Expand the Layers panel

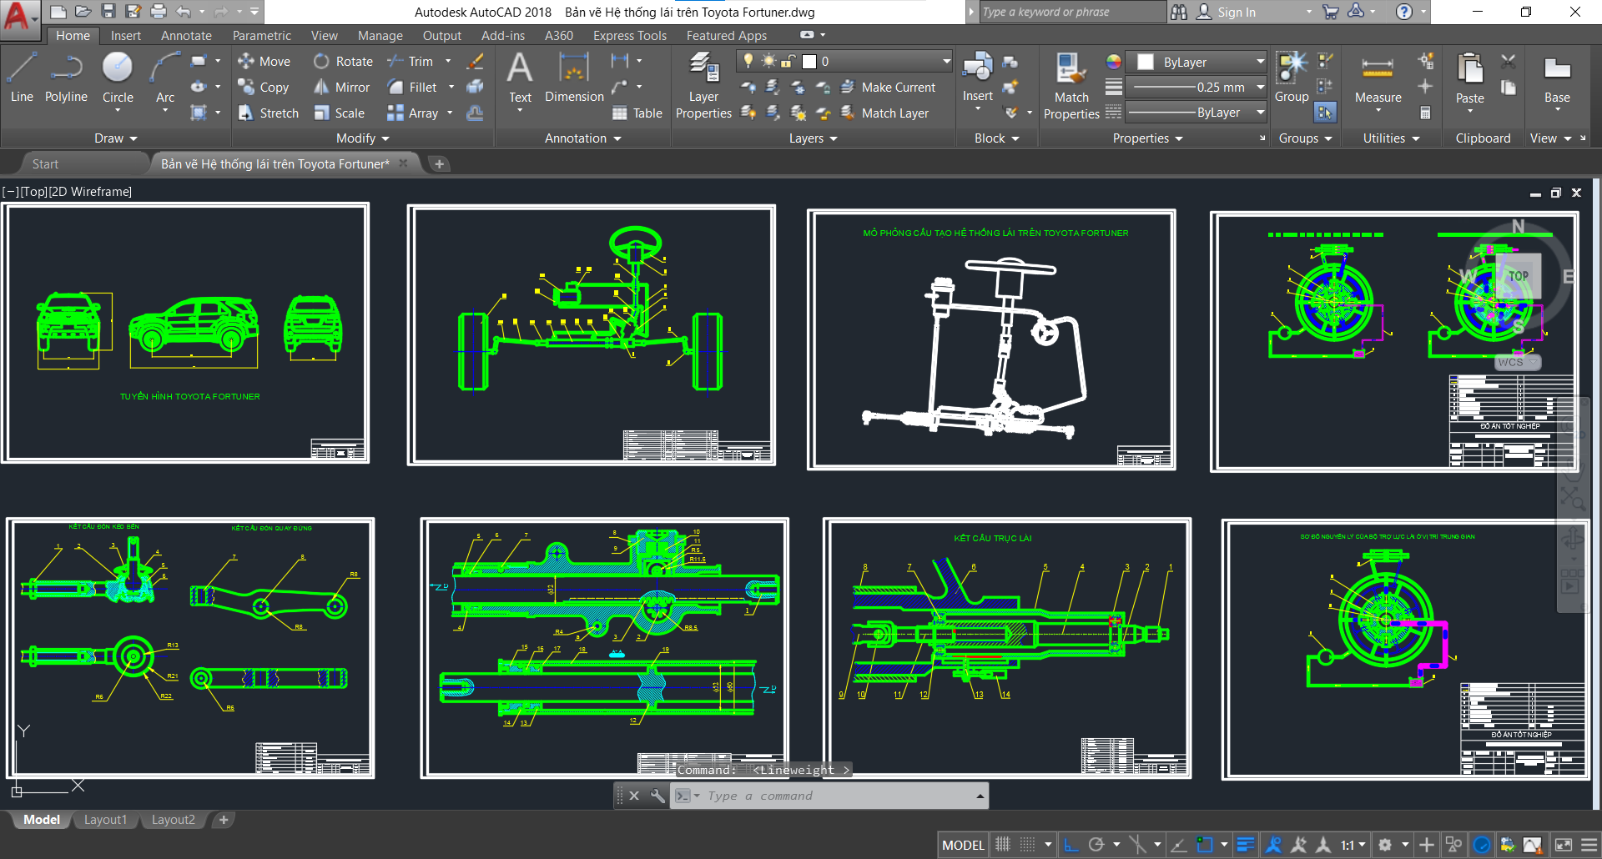pyautogui.click(x=813, y=138)
